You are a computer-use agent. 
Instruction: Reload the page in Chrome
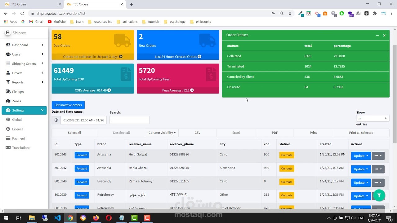tap(22, 13)
